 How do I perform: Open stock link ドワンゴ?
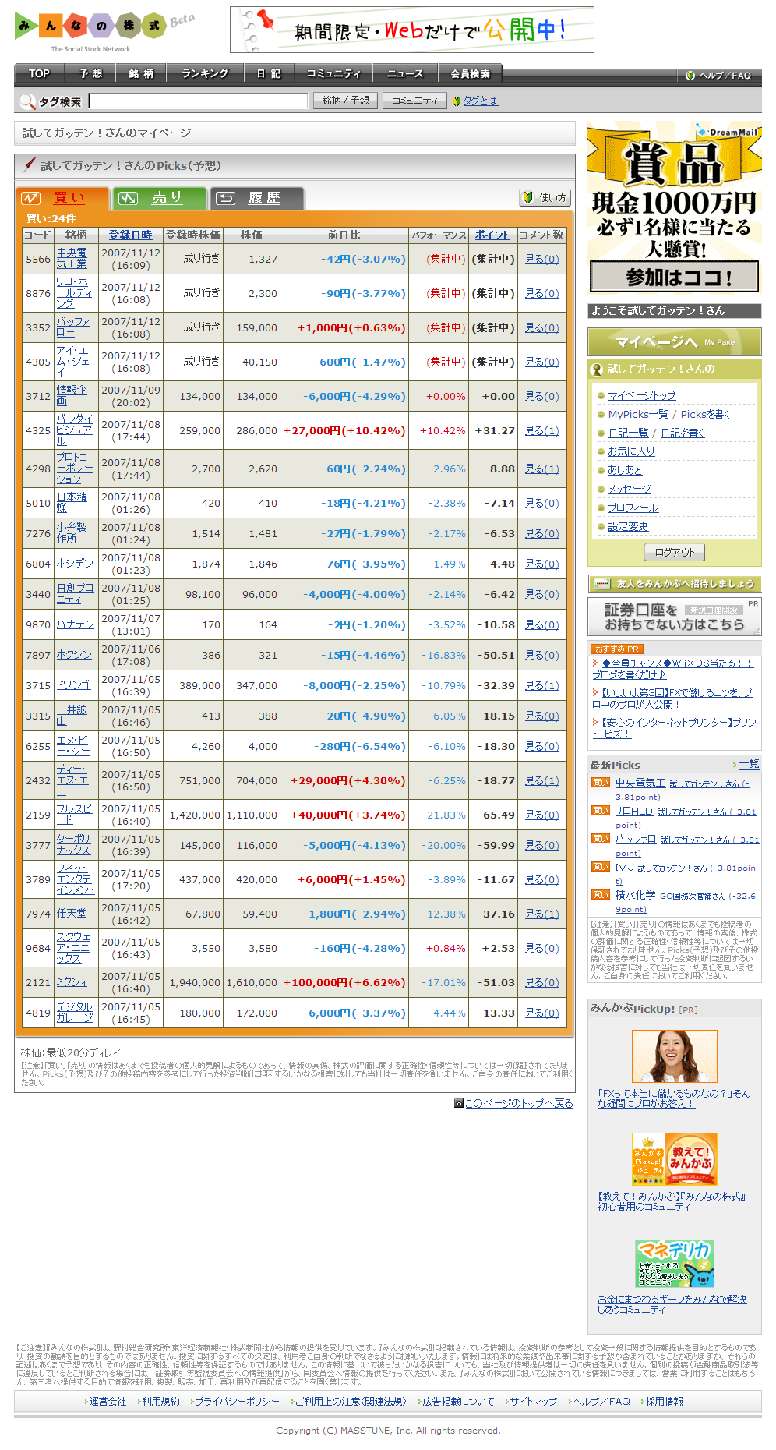(x=73, y=685)
